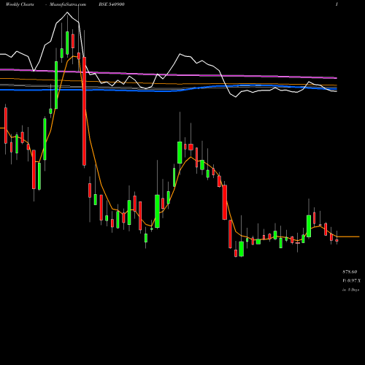Click the '878.69' price value

tap(350, 272)
